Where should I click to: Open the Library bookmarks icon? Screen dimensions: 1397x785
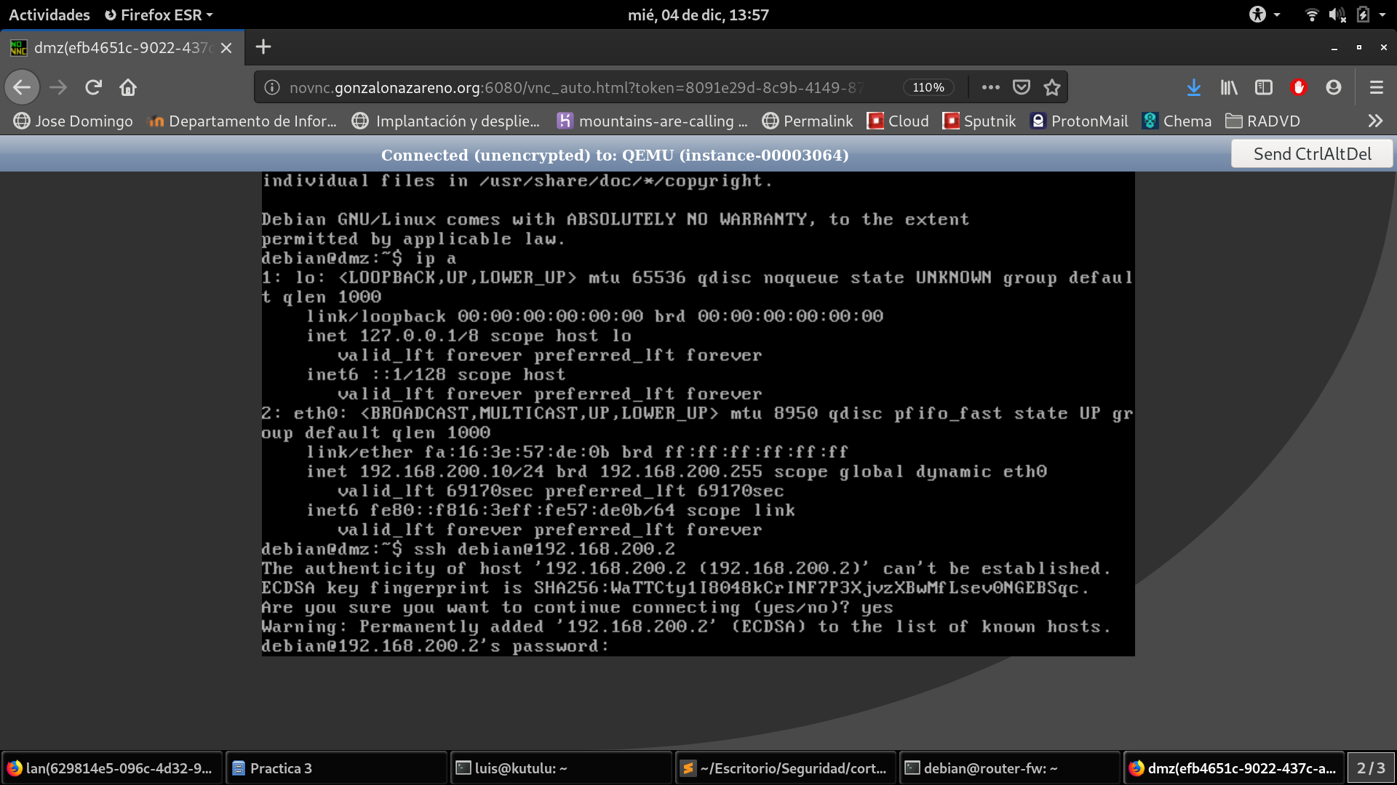pos(1229,87)
